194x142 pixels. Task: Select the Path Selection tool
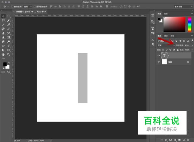(3, 50)
